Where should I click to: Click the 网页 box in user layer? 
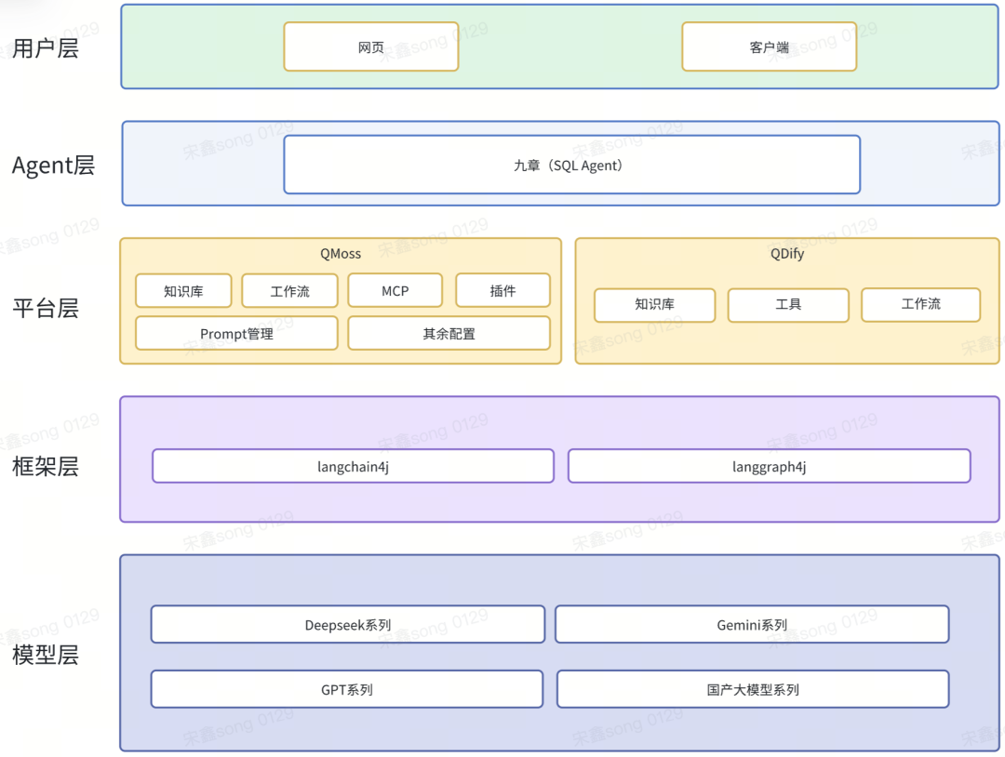coord(371,46)
